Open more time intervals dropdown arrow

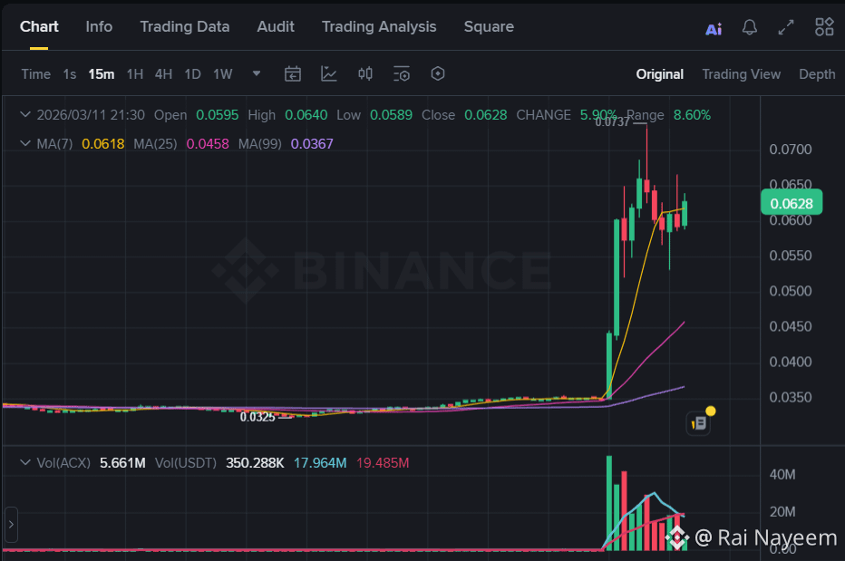[x=257, y=73]
